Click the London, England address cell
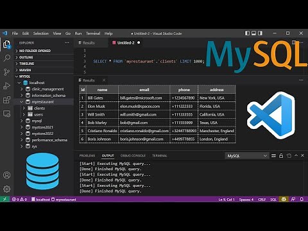The image size is (308, 231). (217, 139)
